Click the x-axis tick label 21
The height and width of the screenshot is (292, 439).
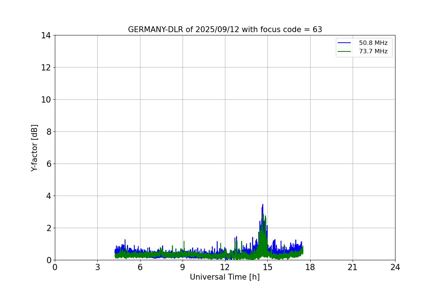(353, 267)
